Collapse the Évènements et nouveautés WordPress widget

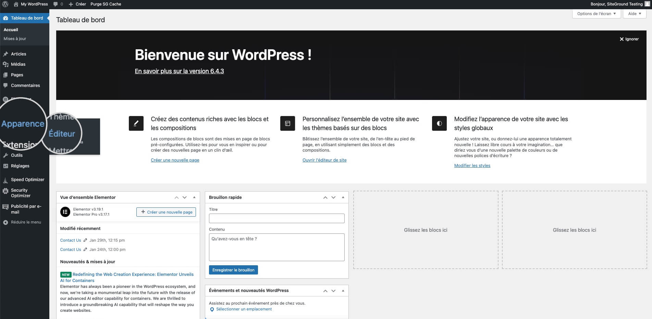[343, 291]
